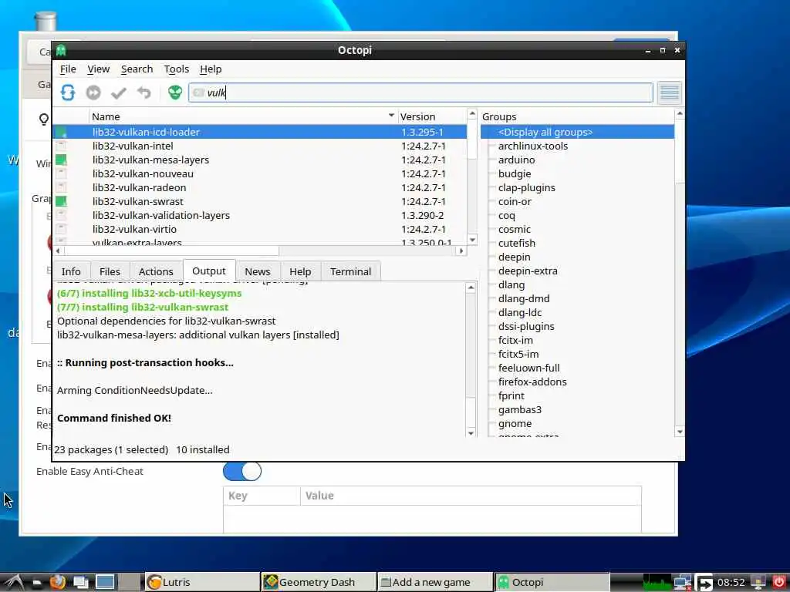Select the firefox-addons group

point(532,382)
